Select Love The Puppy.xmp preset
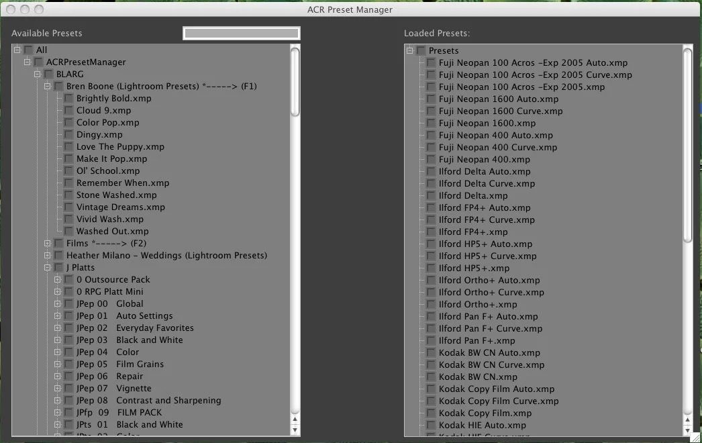The image size is (702, 443). [x=120, y=146]
